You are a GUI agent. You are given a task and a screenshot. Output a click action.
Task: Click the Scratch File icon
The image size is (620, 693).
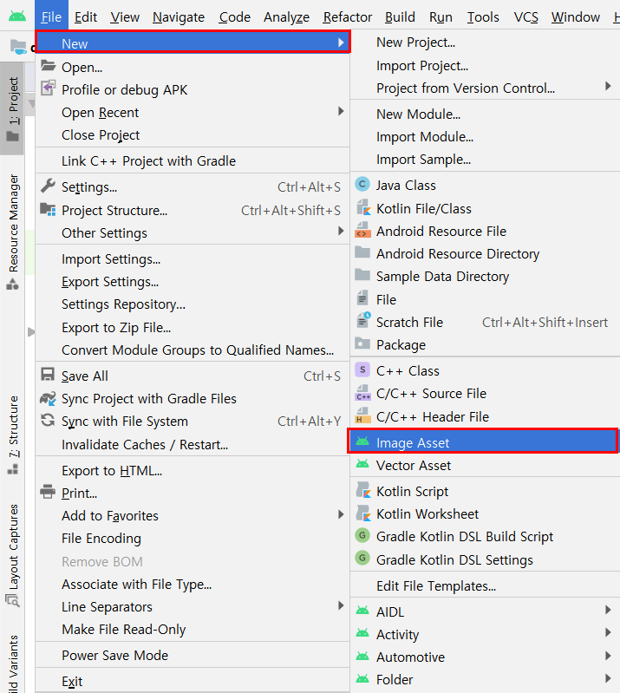pyautogui.click(x=363, y=320)
